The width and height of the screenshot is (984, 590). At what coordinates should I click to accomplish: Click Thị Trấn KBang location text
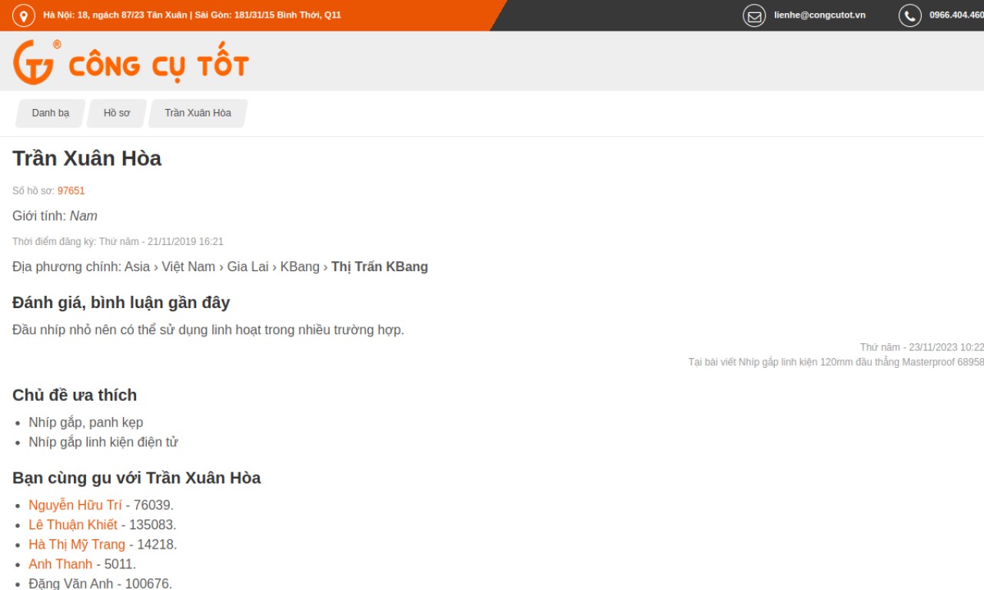[380, 267]
